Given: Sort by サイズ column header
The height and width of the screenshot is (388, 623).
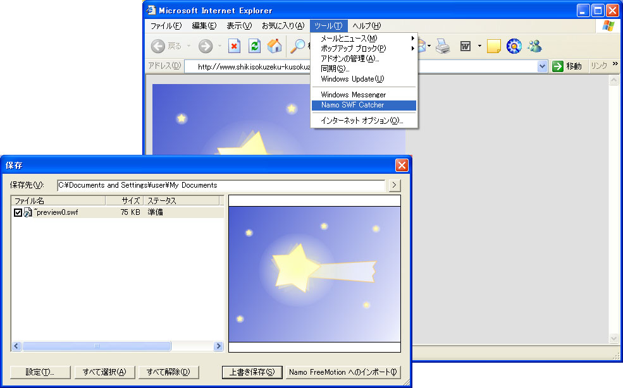Looking at the screenshot, I should (x=123, y=200).
